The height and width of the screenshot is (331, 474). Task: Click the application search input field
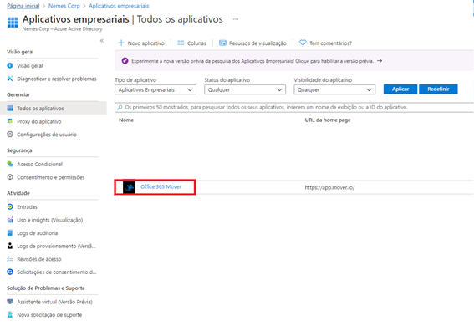coord(294,107)
